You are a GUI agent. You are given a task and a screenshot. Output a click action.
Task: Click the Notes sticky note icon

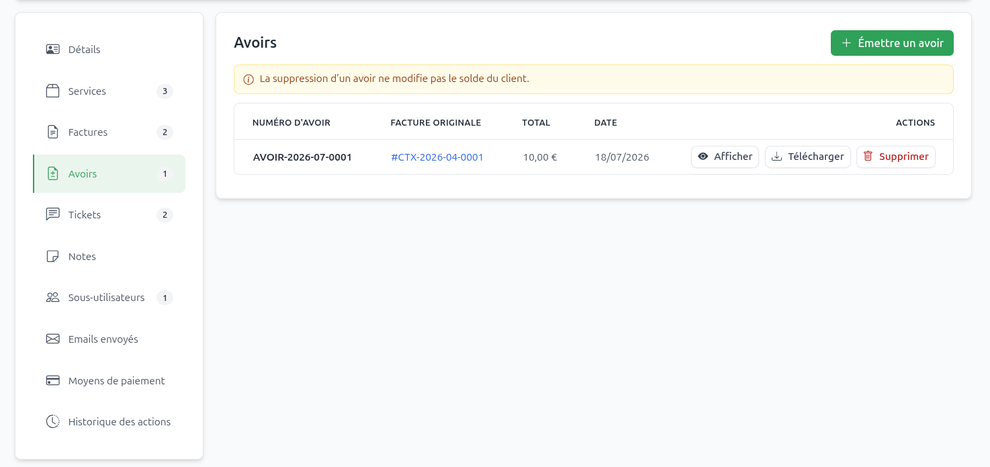click(53, 257)
